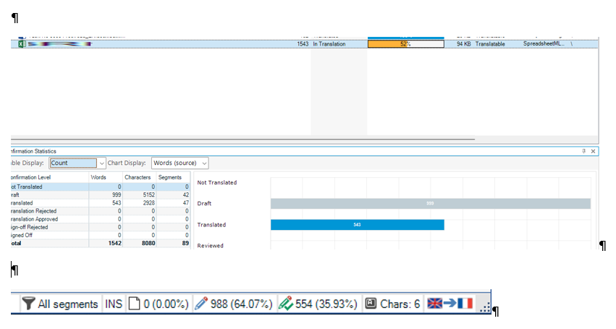
Task: Click the translated checkmark pencil icon
Action: (x=286, y=304)
